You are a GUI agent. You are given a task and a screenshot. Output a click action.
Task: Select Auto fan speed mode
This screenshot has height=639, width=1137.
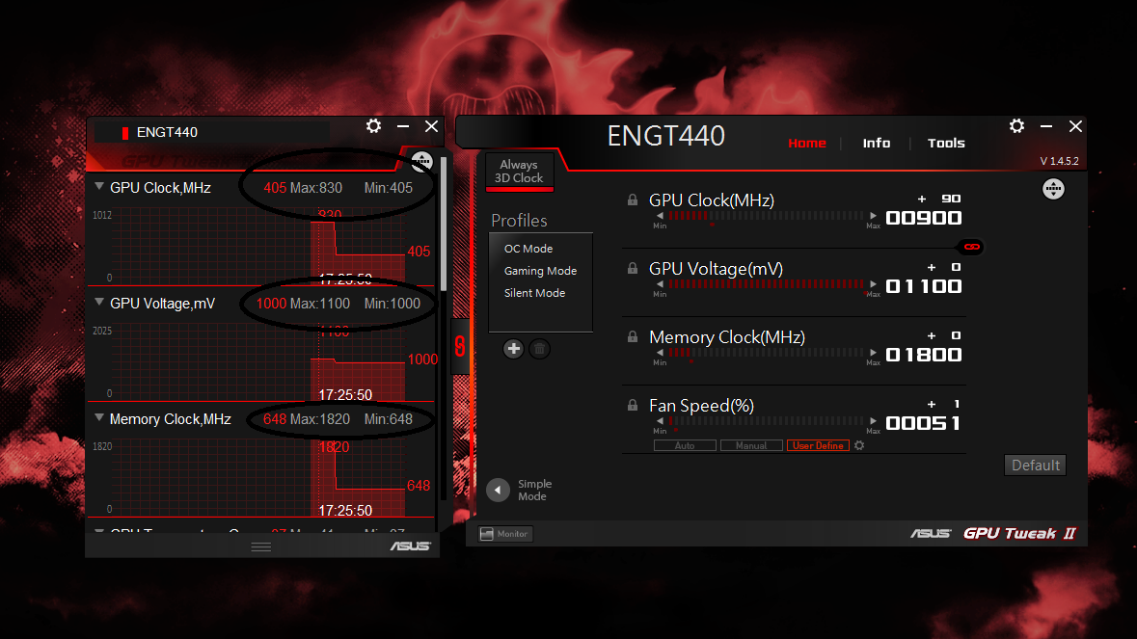click(685, 445)
